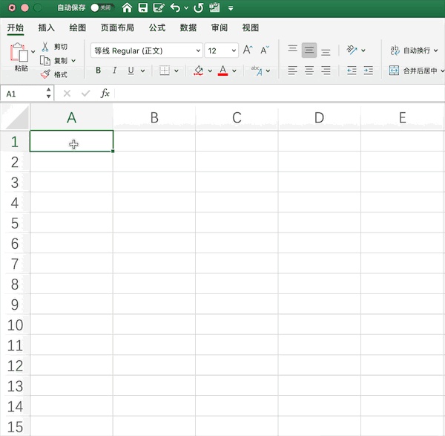The height and width of the screenshot is (436, 445).
Task: Click the 格式 format painter button
Action: click(54, 74)
